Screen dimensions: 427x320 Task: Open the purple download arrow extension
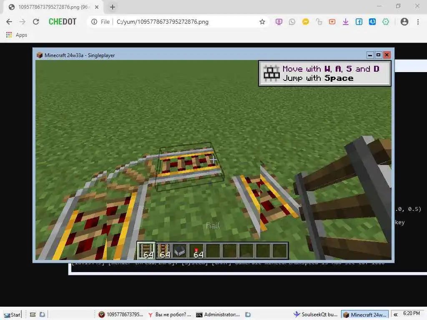point(346,22)
